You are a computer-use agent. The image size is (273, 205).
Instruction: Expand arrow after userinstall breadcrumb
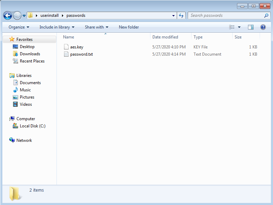63,15
